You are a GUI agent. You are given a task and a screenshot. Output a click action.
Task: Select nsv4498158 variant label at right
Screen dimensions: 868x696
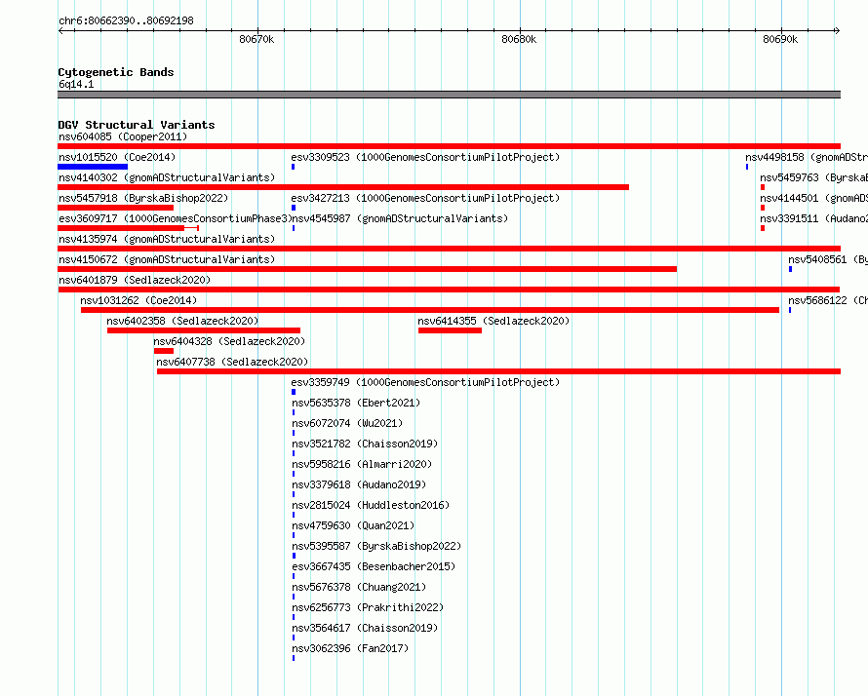806,157
